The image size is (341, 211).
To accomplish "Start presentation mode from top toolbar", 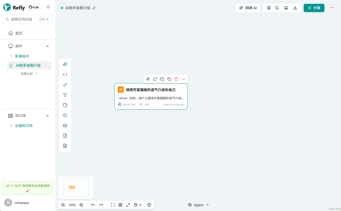I will tap(269, 8).
